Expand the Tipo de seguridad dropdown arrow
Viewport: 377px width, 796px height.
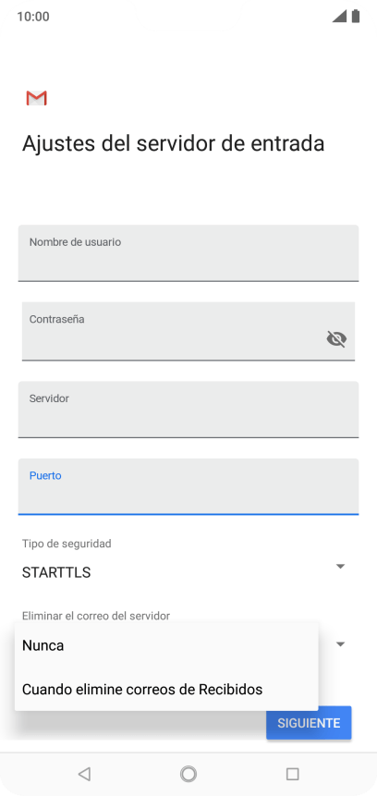point(340,566)
